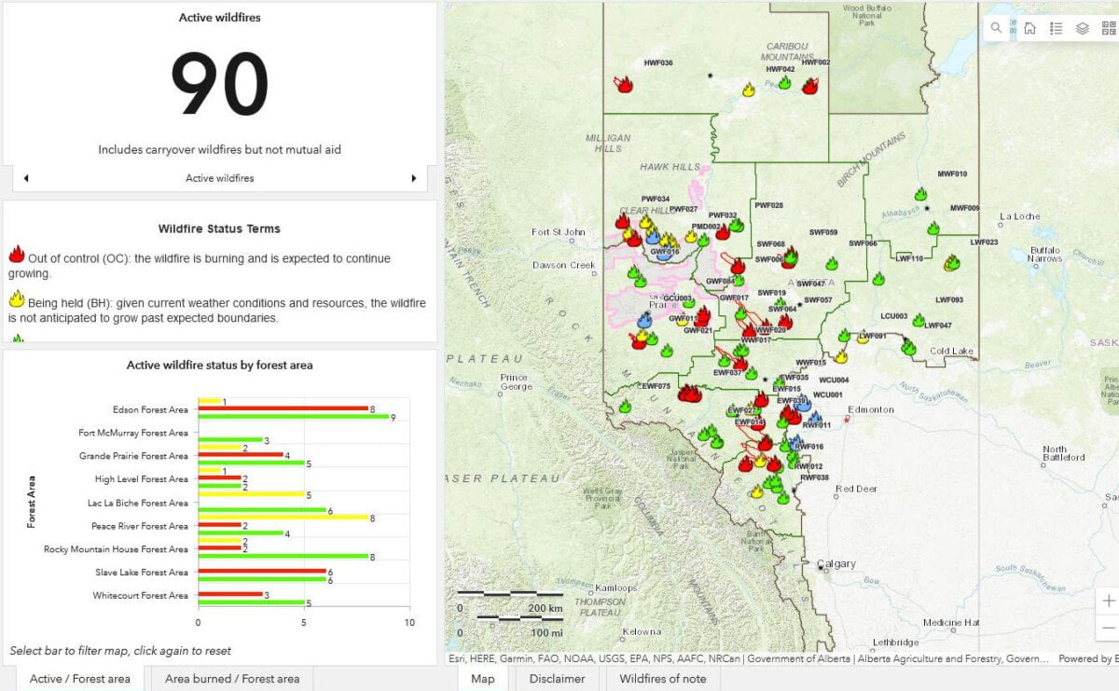This screenshot has height=691, width=1119.
Task: Select the HWF036 red wildfire marker
Action: [x=623, y=84]
